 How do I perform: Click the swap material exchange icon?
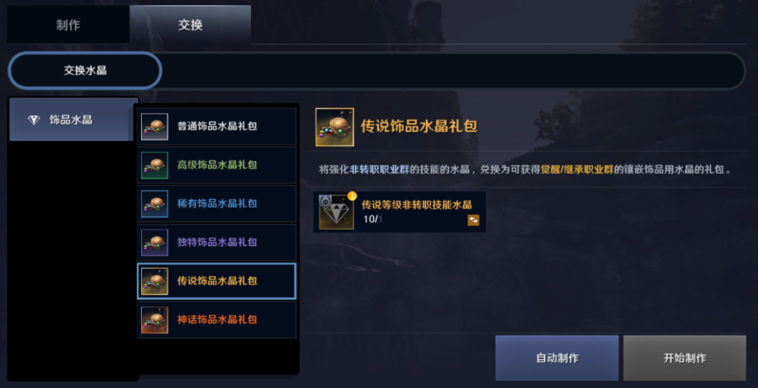pos(474,220)
